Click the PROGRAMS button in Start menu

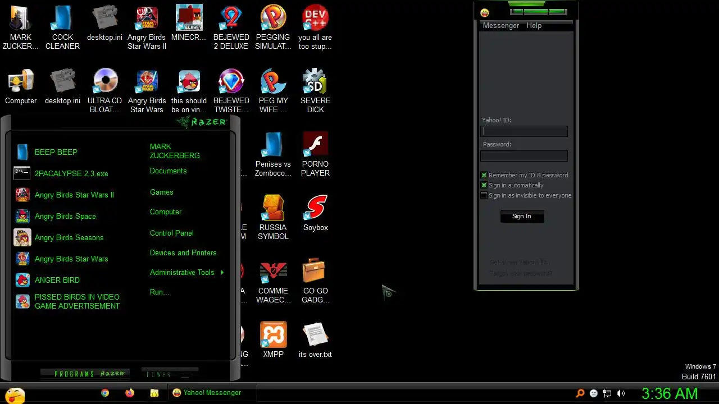pyautogui.click(x=85, y=374)
